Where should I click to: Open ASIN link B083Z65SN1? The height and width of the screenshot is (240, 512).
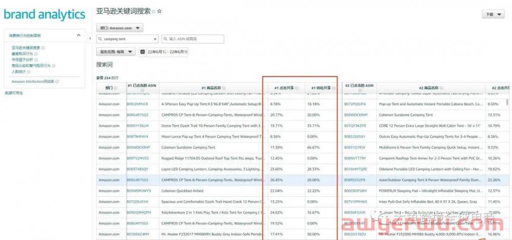coord(355,137)
